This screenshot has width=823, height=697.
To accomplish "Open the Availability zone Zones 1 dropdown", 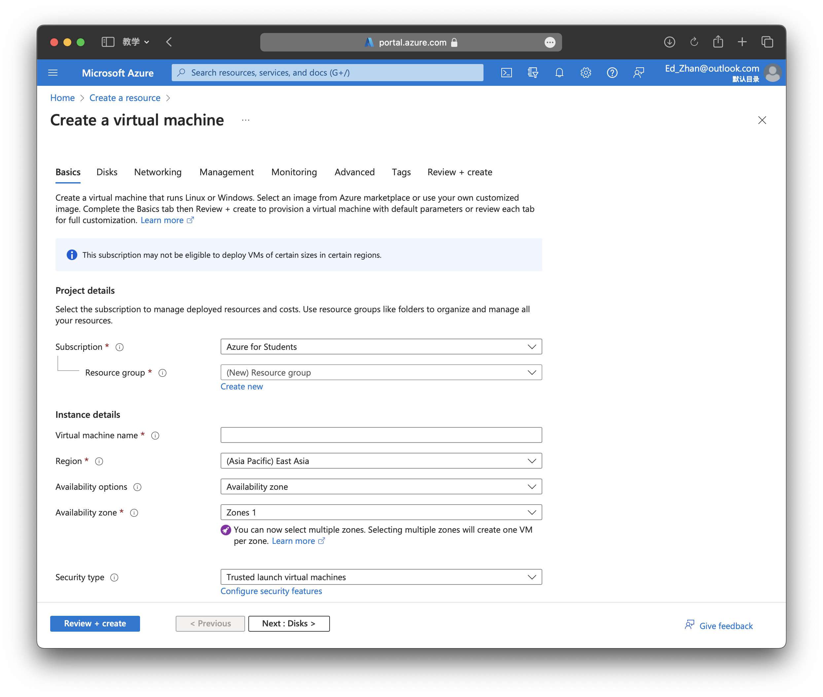I will [381, 513].
